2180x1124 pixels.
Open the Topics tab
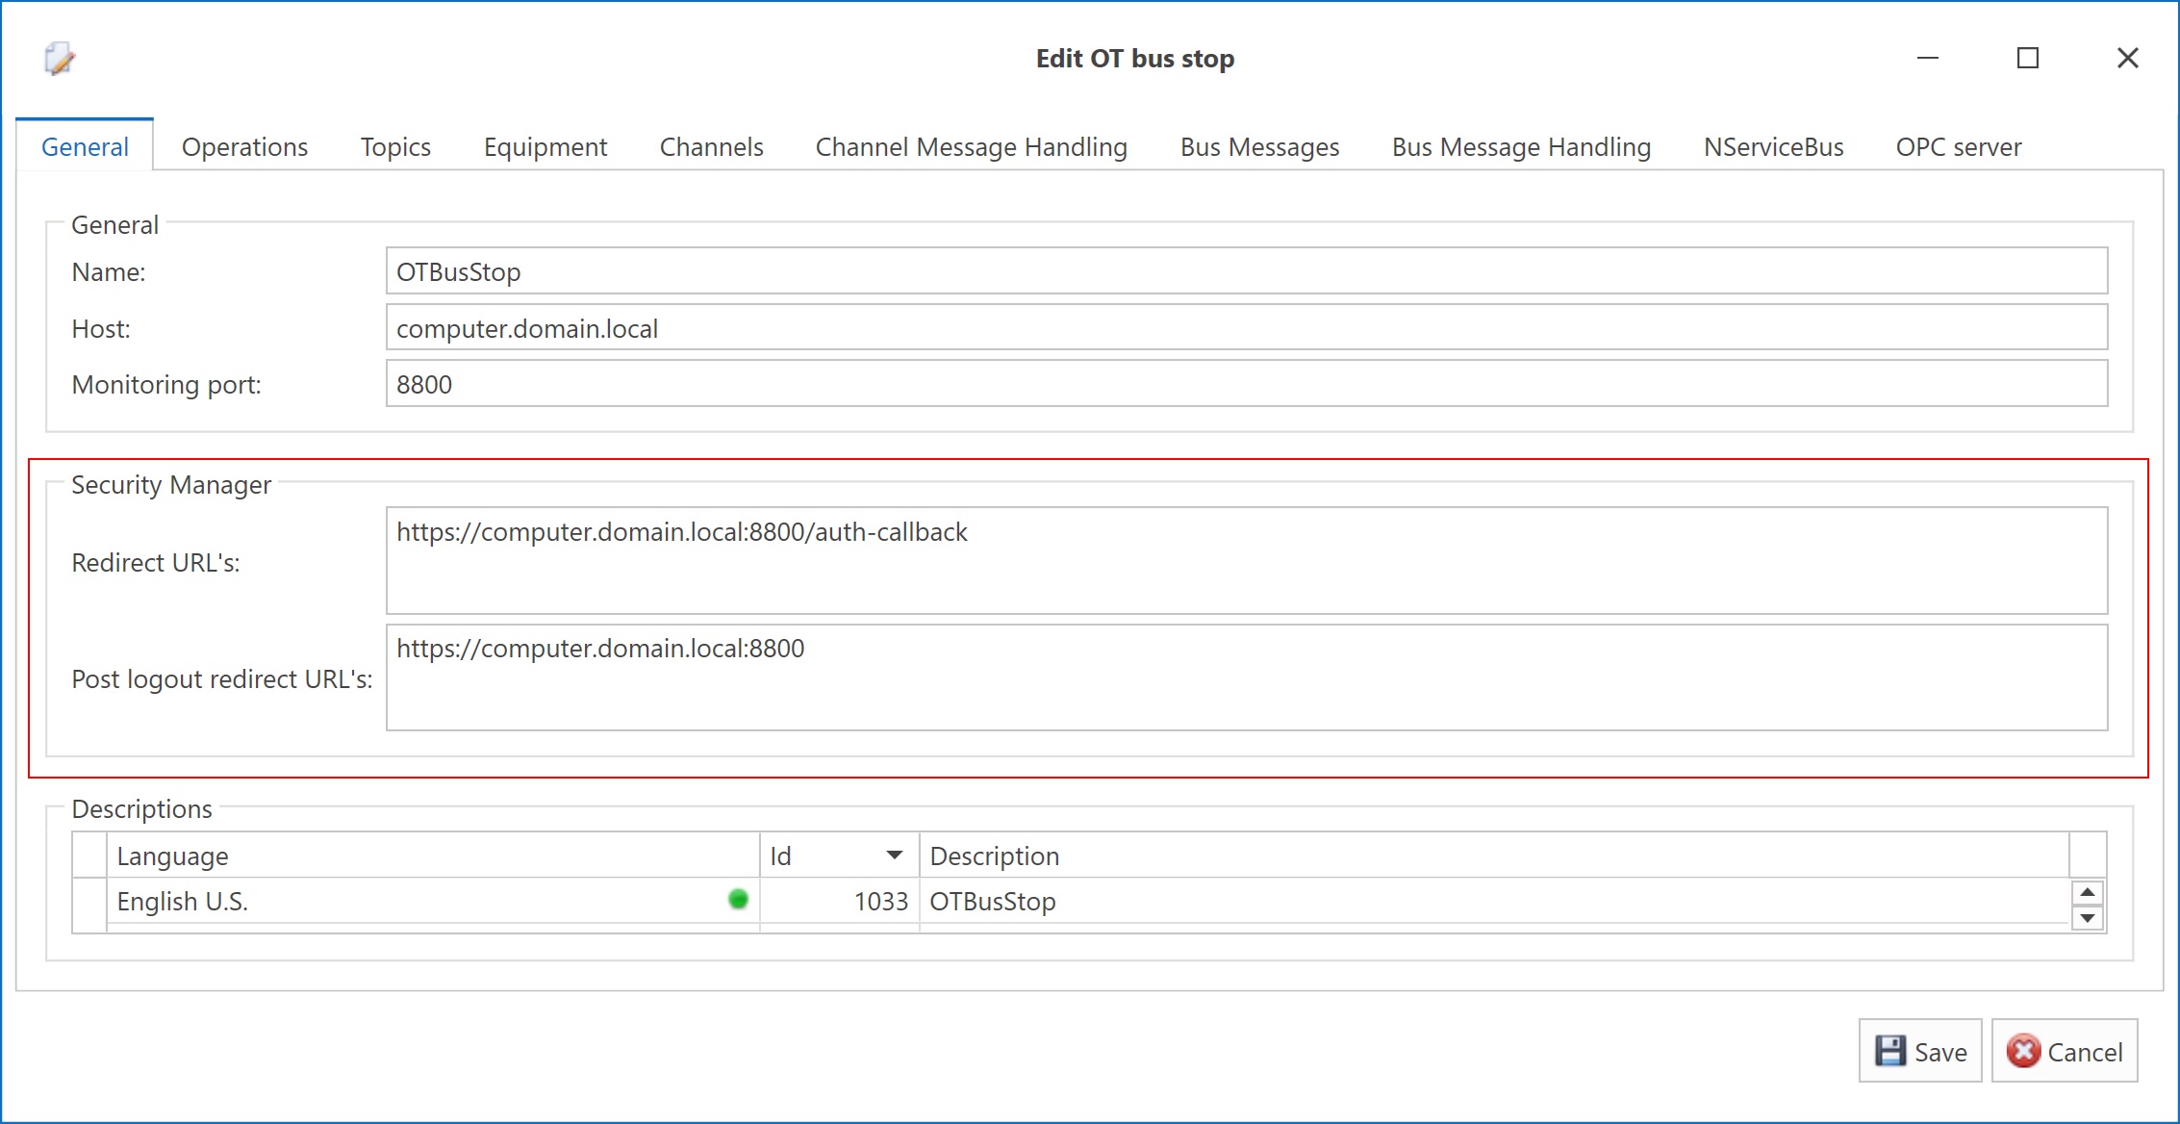coord(395,147)
